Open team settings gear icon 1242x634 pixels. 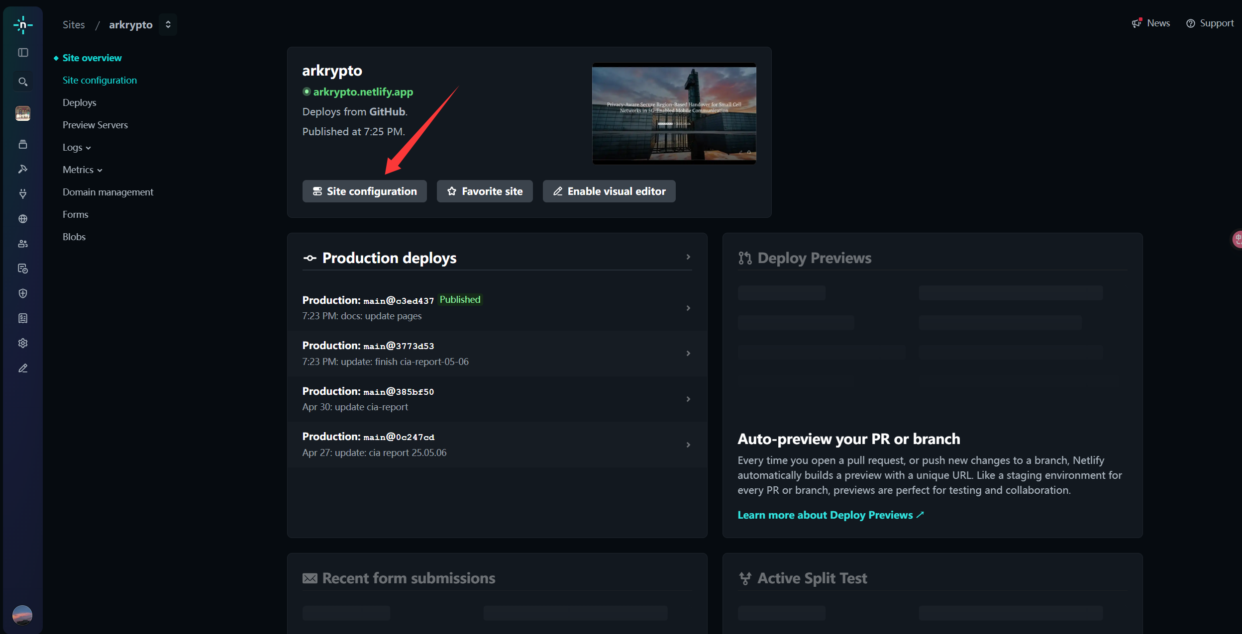click(23, 343)
